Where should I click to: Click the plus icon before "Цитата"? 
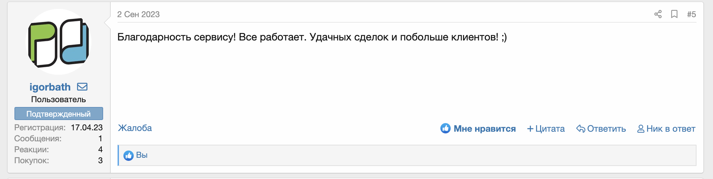tap(530, 129)
